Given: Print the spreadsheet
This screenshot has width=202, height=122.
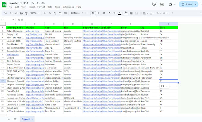Looking at the screenshot, I should [21, 13].
